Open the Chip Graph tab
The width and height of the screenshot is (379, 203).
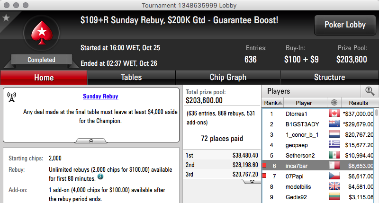[x=228, y=78]
